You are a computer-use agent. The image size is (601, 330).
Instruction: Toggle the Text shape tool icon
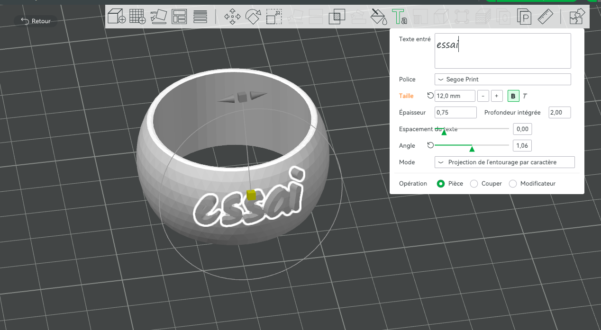click(399, 17)
